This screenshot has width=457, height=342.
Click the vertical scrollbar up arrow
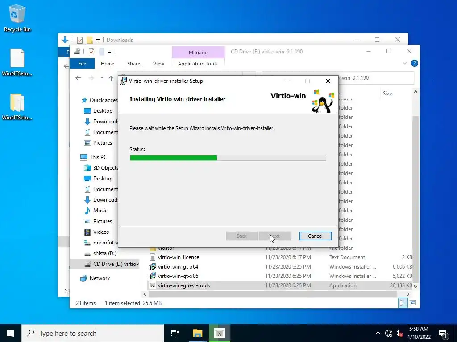pos(415,92)
